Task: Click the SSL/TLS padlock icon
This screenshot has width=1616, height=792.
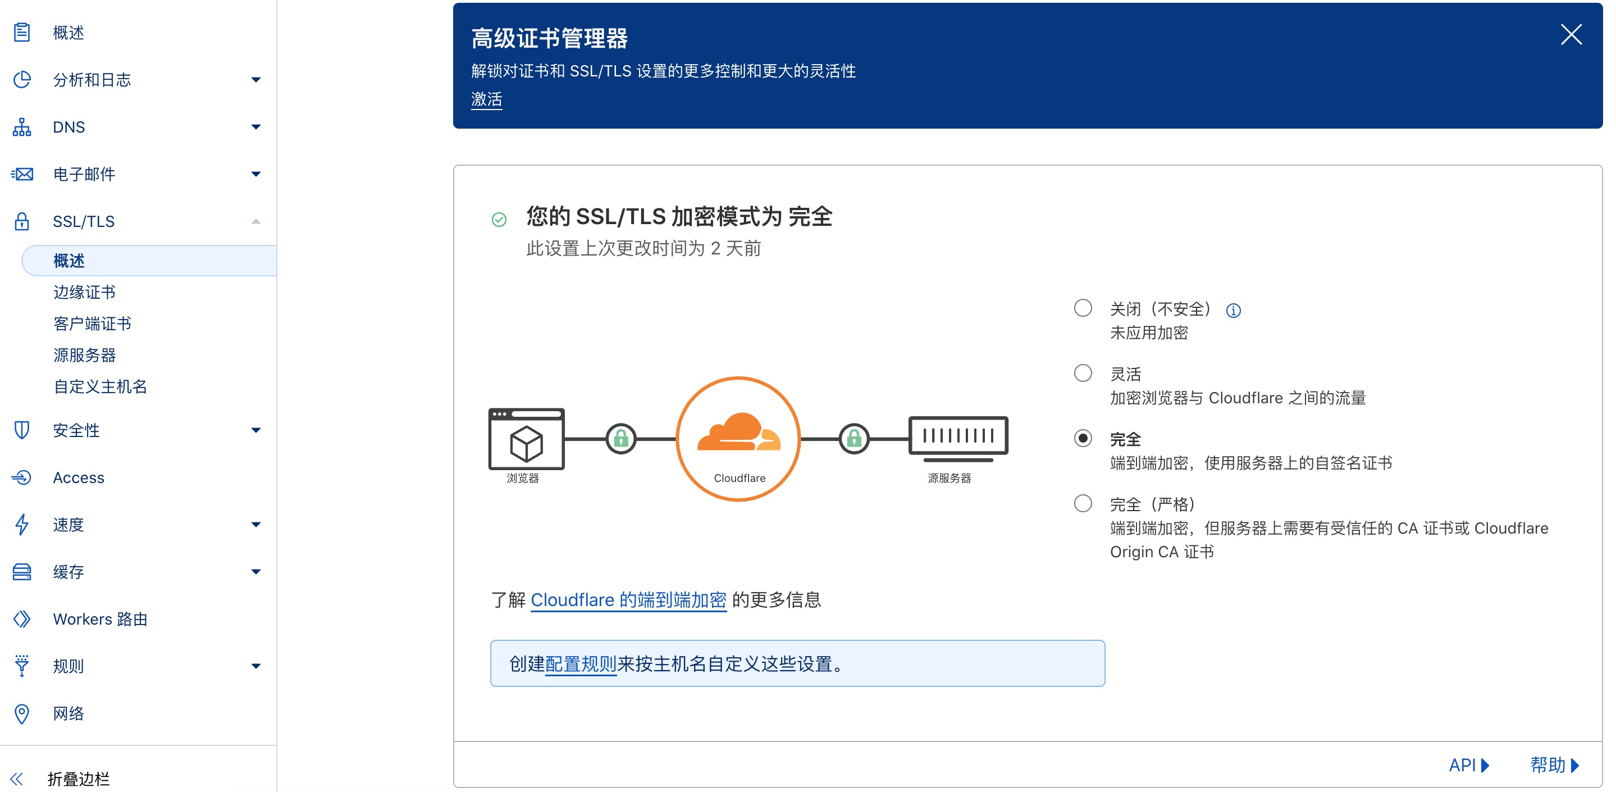Action: tap(22, 221)
